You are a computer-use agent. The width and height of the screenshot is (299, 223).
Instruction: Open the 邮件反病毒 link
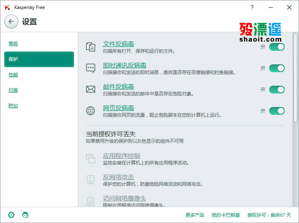click(x=119, y=87)
